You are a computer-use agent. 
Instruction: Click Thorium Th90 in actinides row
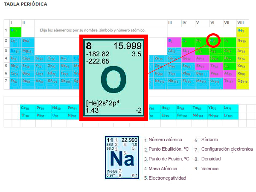pyautogui.click(x=28, y=116)
